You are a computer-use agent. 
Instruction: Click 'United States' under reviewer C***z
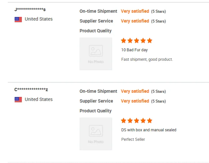click(x=39, y=99)
